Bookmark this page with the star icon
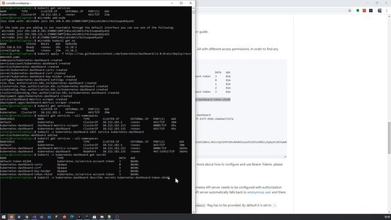 click(x=349, y=11)
